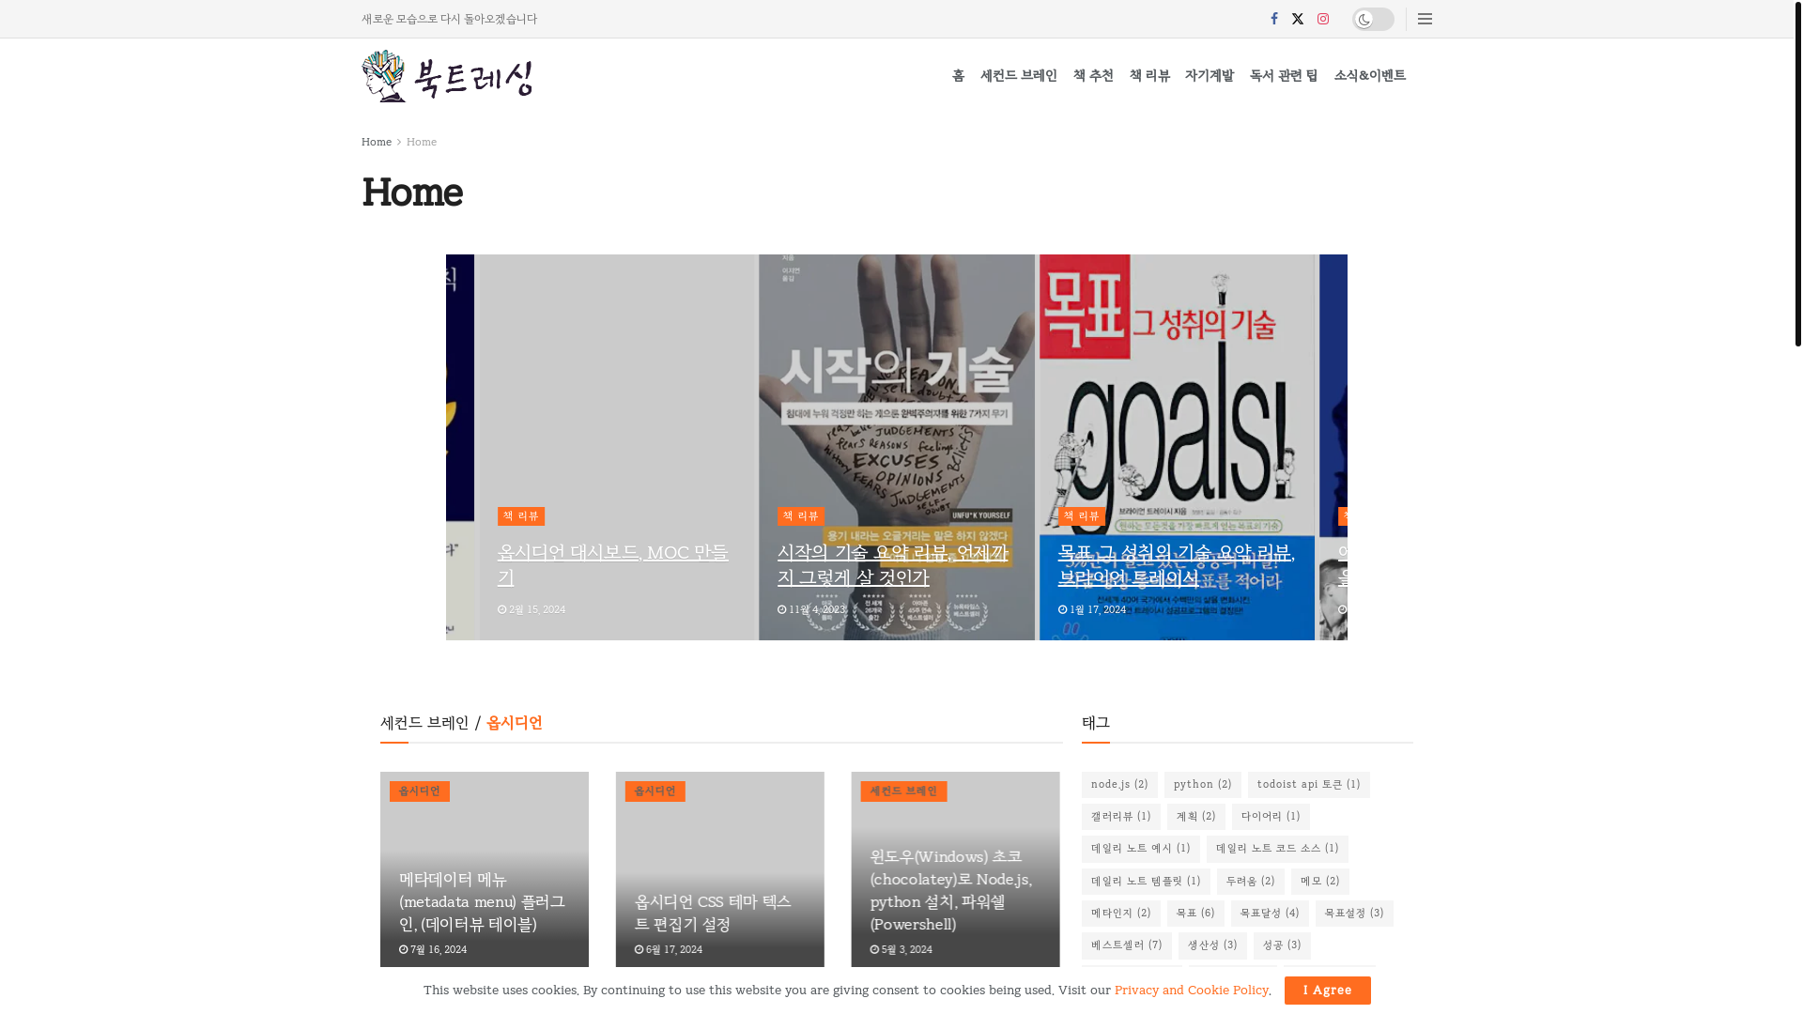
Task: Open the Privacy and Cookie Policy link
Action: [x=1192, y=991]
